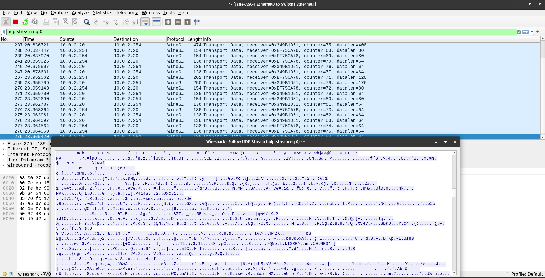Screen dimensions: 545x278
Task: Toggle packet list colorization
Action: tap(156, 22)
